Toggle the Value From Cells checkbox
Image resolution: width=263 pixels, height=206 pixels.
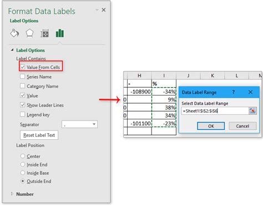(x=23, y=67)
